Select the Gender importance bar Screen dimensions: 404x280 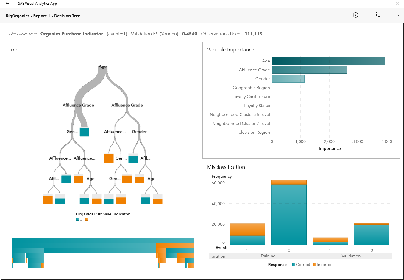click(x=288, y=79)
